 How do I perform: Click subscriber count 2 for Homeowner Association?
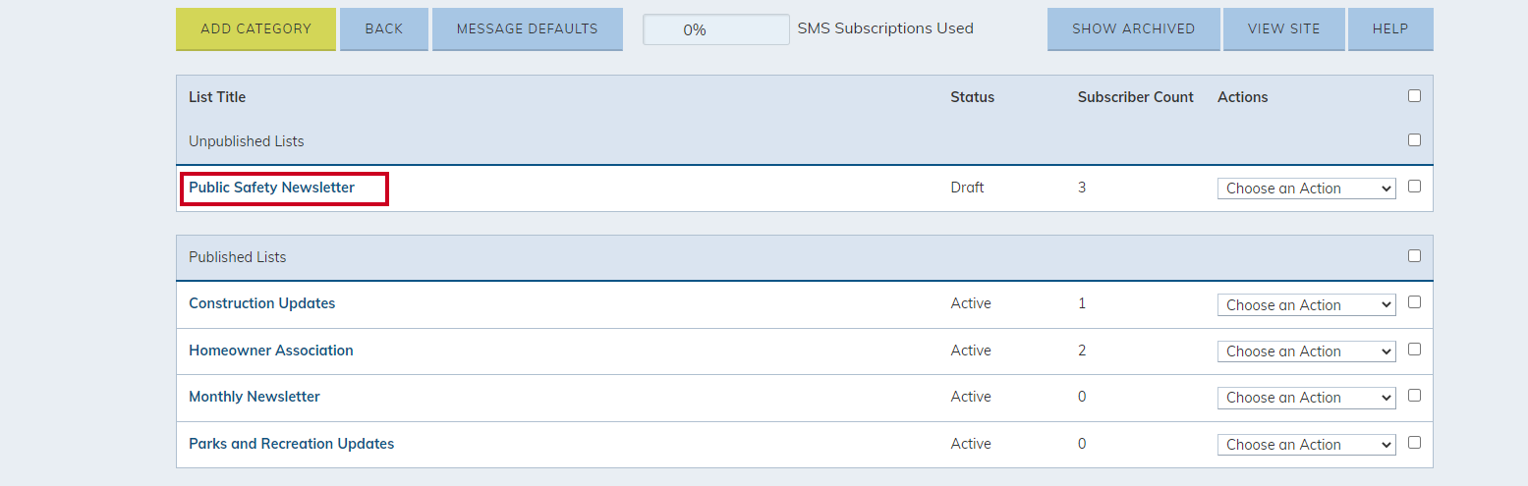[x=1082, y=351]
